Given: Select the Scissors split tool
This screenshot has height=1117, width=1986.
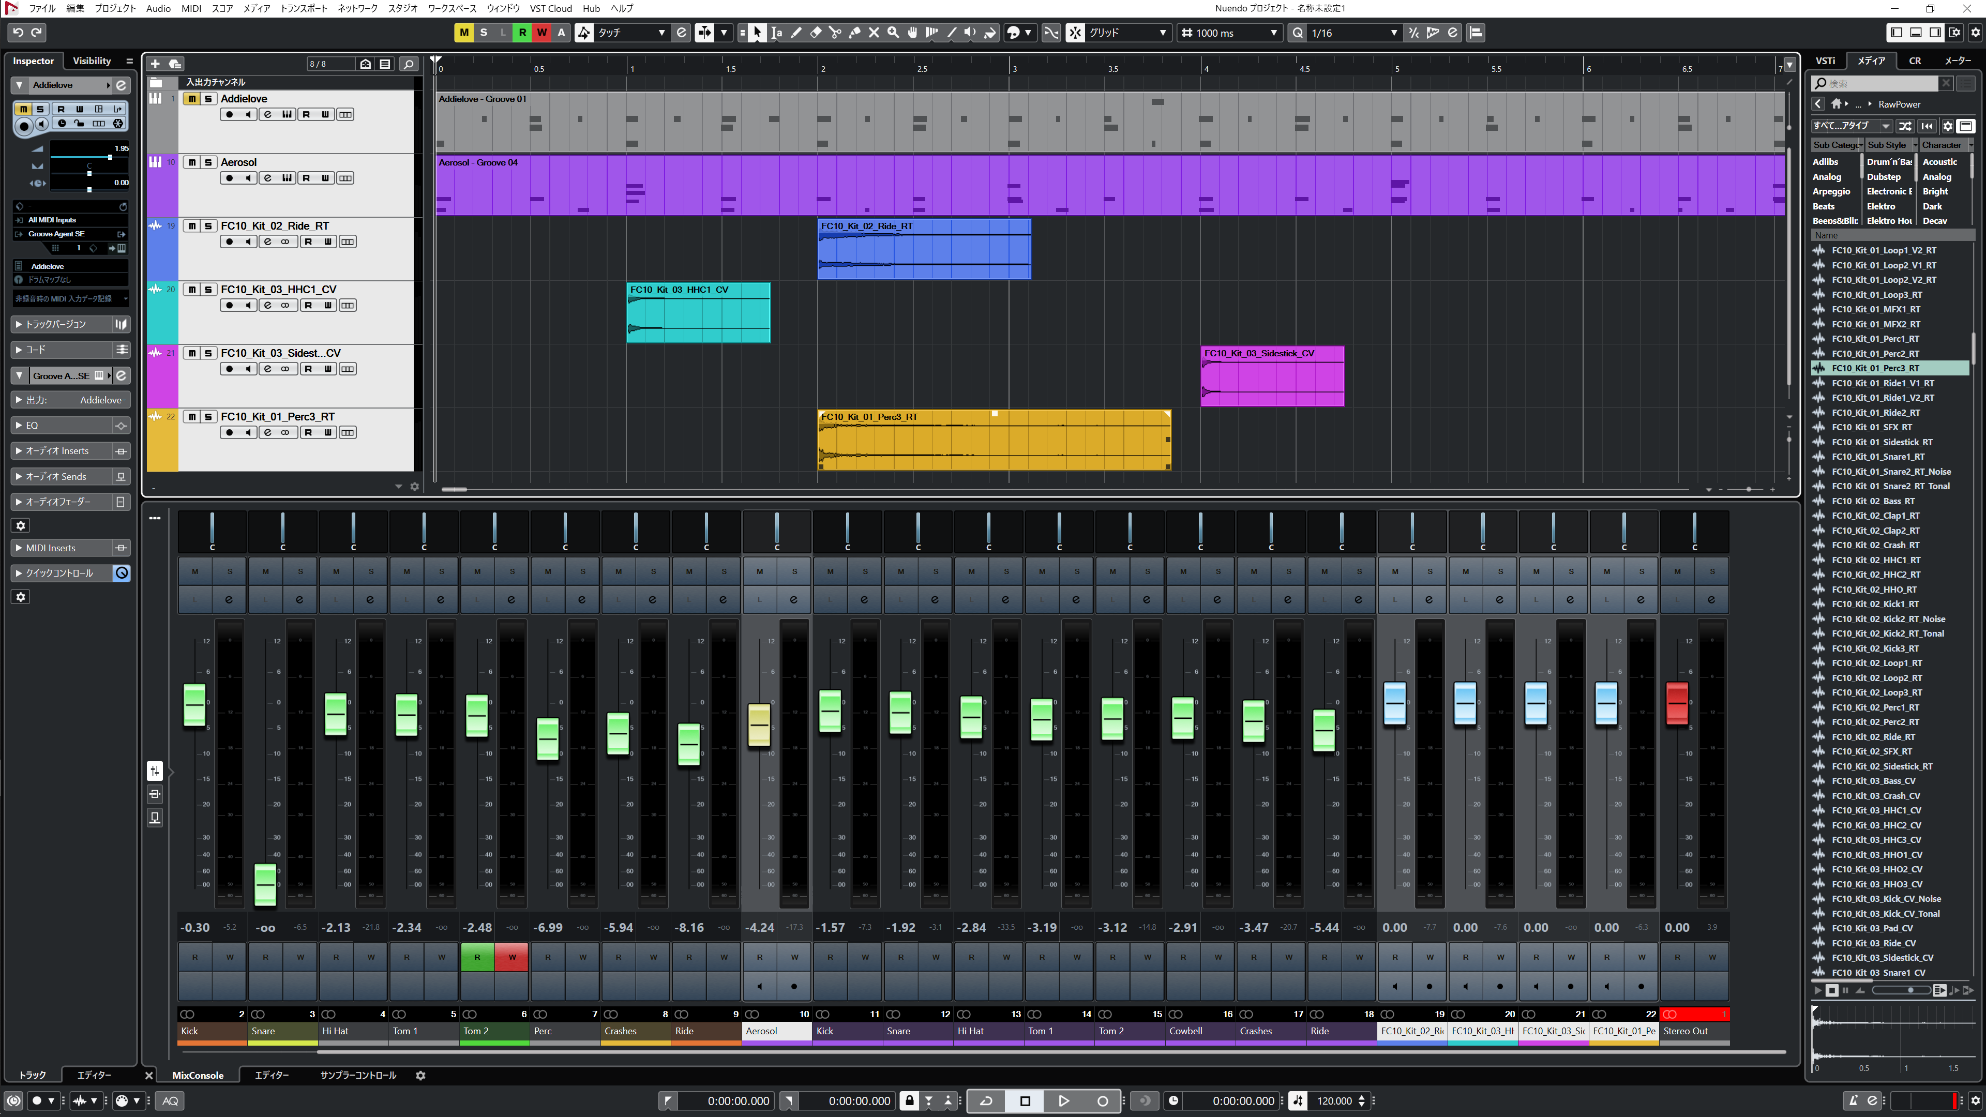Looking at the screenshot, I should point(835,33).
